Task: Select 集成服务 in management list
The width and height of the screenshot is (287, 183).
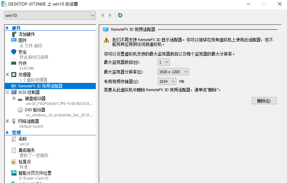Action: coord(27,150)
